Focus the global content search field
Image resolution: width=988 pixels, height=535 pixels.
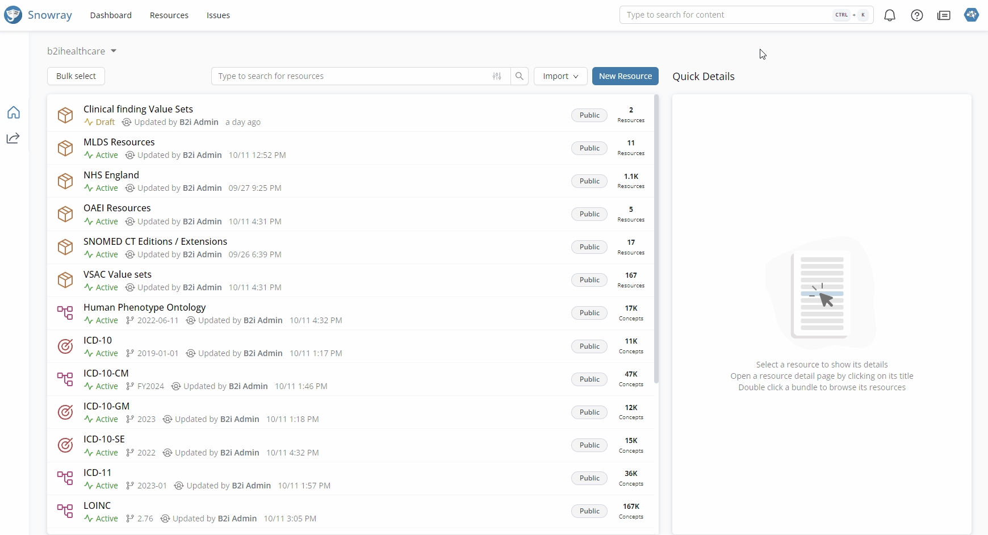pos(727,15)
